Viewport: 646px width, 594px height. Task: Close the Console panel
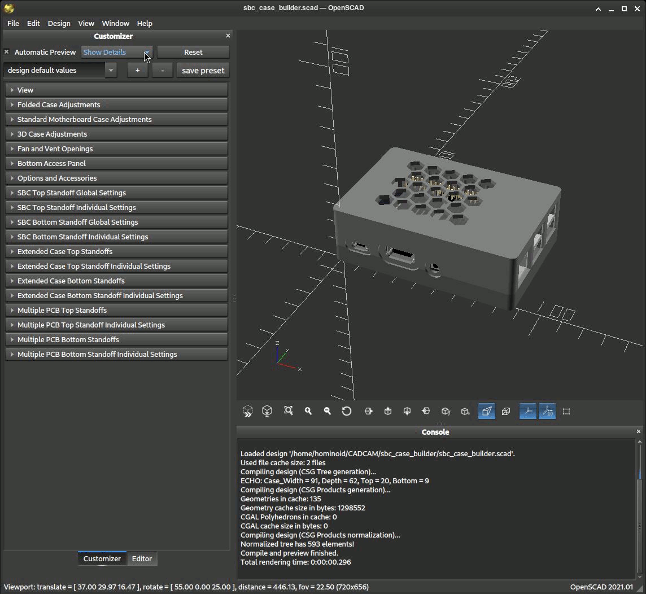pos(639,431)
